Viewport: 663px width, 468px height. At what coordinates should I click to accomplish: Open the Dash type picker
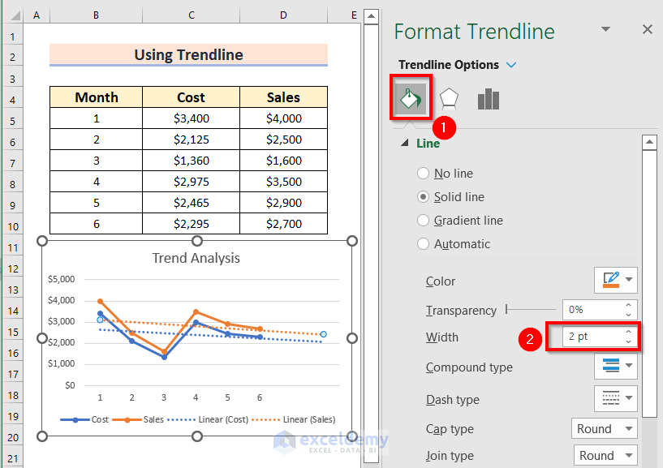point(617,399)
